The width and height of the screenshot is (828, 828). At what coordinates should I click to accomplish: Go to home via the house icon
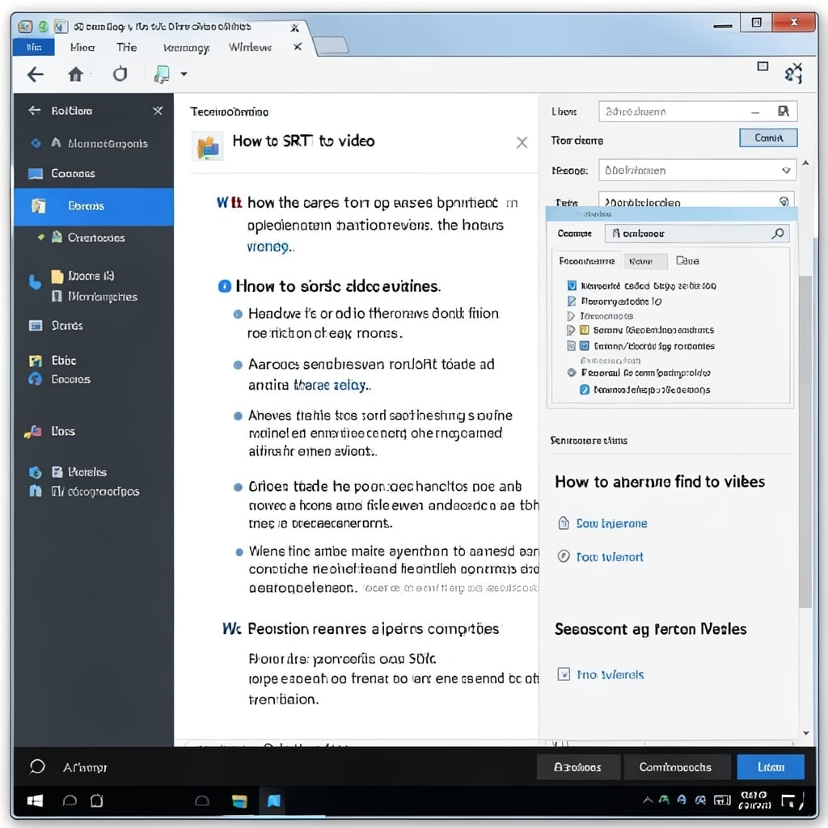[x=76, y=74]
